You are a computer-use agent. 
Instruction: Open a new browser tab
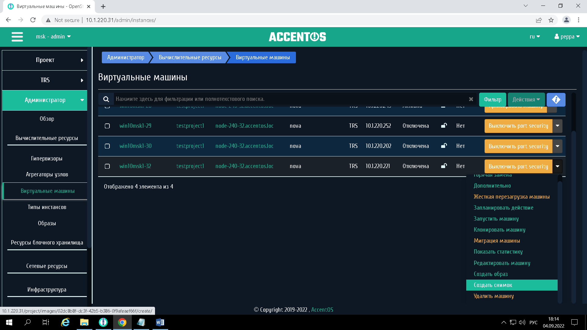click(103, 6)
